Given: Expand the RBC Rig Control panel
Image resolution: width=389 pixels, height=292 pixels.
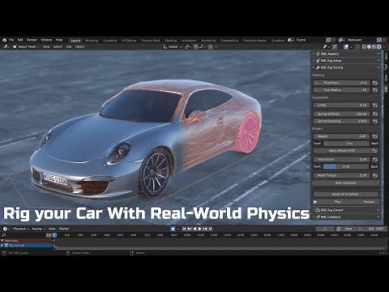Looking at the screenshot, I should (347, 210).
